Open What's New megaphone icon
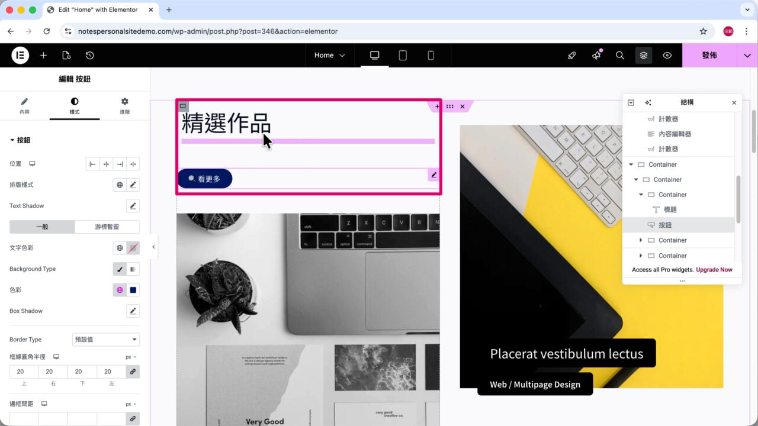Viewport: 758px width, 426px height. pos(596,55)
